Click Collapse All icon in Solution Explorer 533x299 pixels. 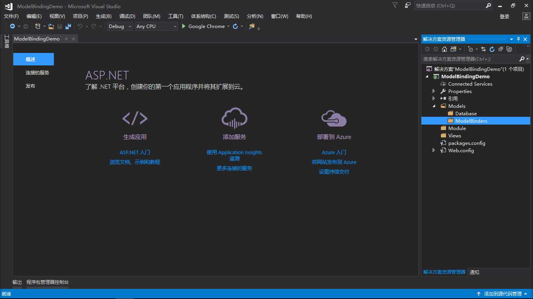pos(501,49)
